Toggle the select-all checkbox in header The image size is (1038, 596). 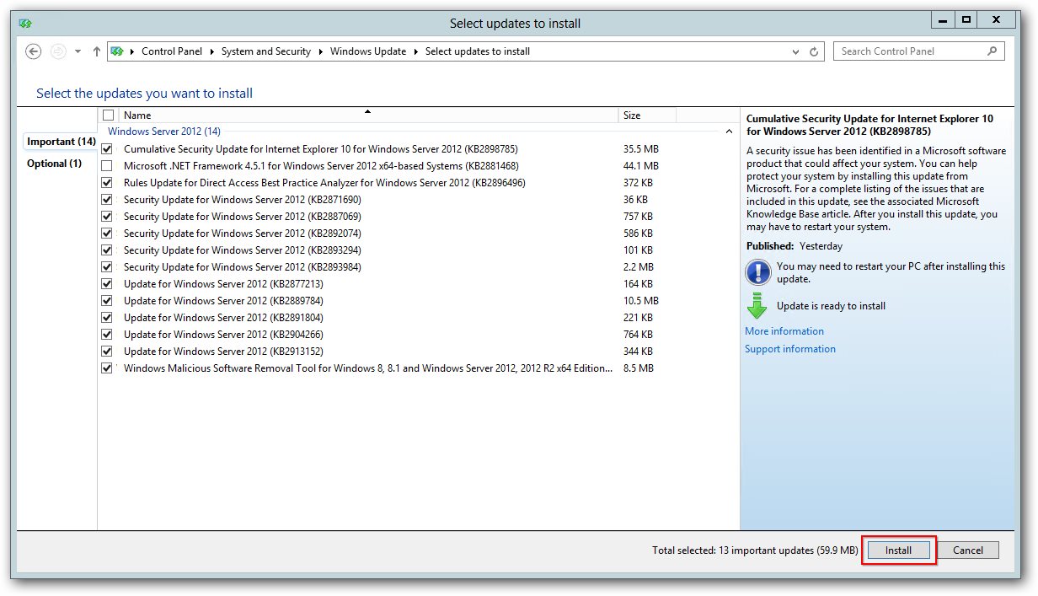point(108,115)
